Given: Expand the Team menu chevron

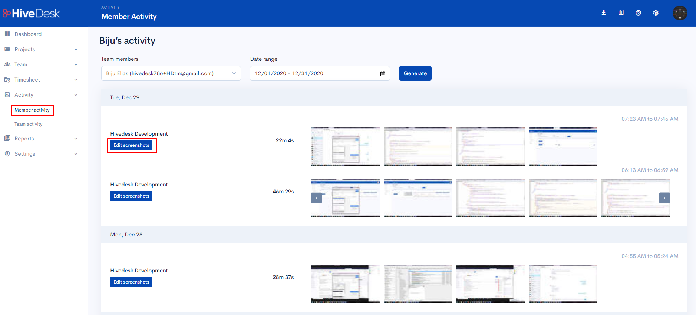Looking at the screenshot, I should tap(76, 64).
